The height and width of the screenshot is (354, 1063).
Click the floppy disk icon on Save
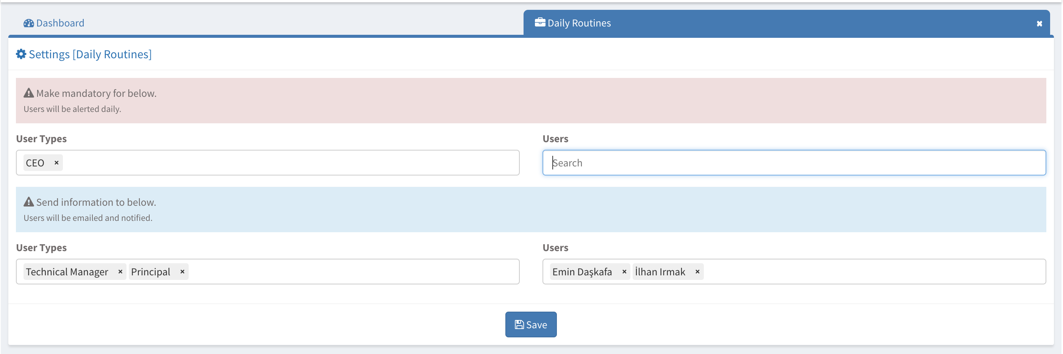519,325
